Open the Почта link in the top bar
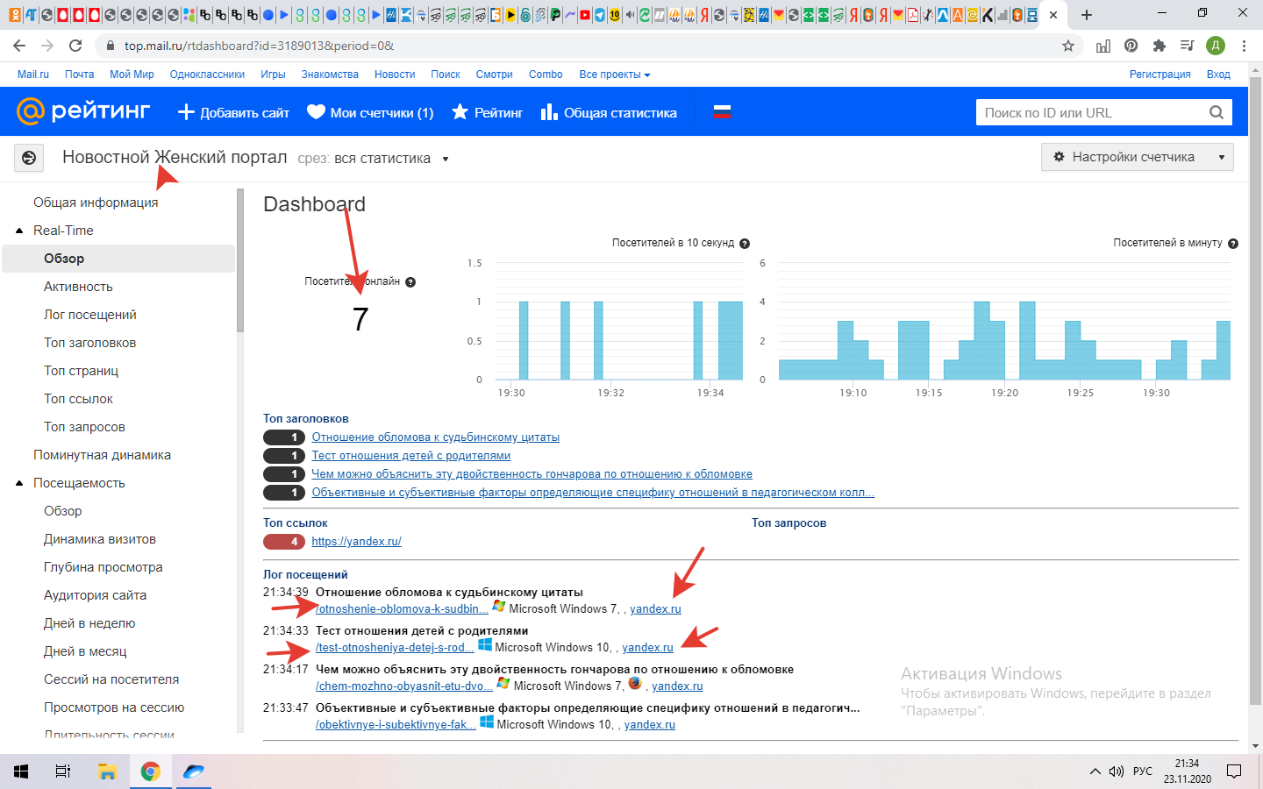 [79, 75]
